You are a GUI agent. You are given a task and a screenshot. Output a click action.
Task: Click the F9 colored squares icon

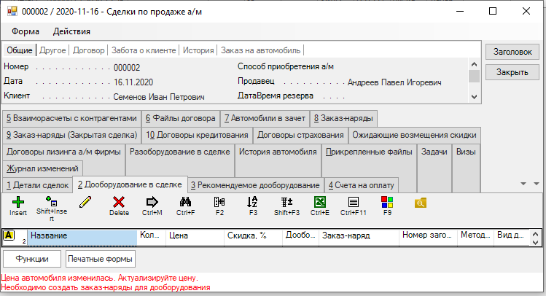coord(386,202)
